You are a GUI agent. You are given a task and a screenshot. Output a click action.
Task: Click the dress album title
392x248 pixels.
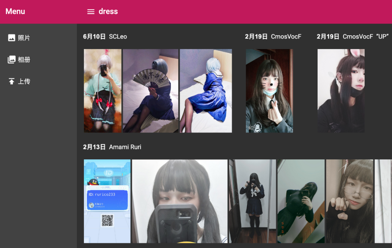(108, 12)
